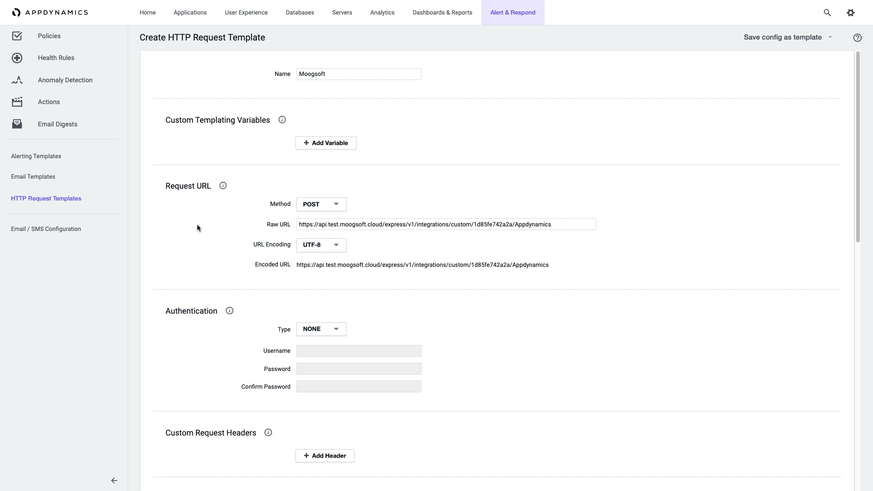Open the Authentication Type NONE dropdown
873x491 pixels.
coord(321,329)
